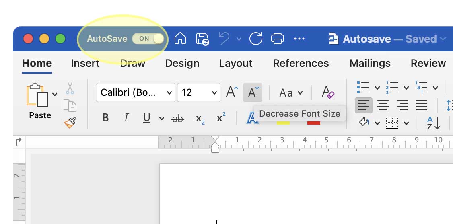Screen dimensions: 453x224
Task: Click the Undo arrow icon
Action: click(x=224, y=39)
